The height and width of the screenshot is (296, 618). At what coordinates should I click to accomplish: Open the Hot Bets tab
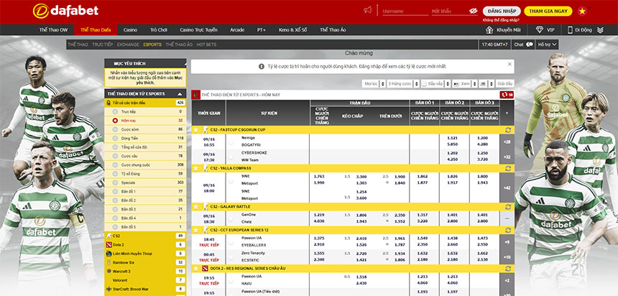pyautogui.click(x=207, y=45)
